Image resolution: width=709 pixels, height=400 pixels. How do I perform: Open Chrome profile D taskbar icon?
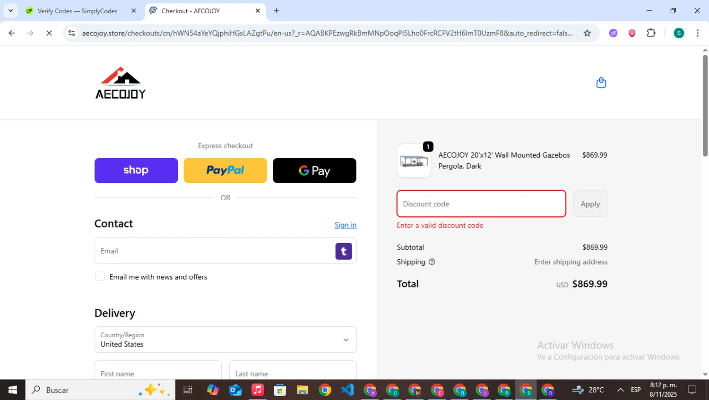pos(548,390)
